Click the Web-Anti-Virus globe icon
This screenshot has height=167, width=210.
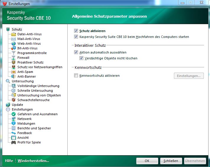pos(14,44)
